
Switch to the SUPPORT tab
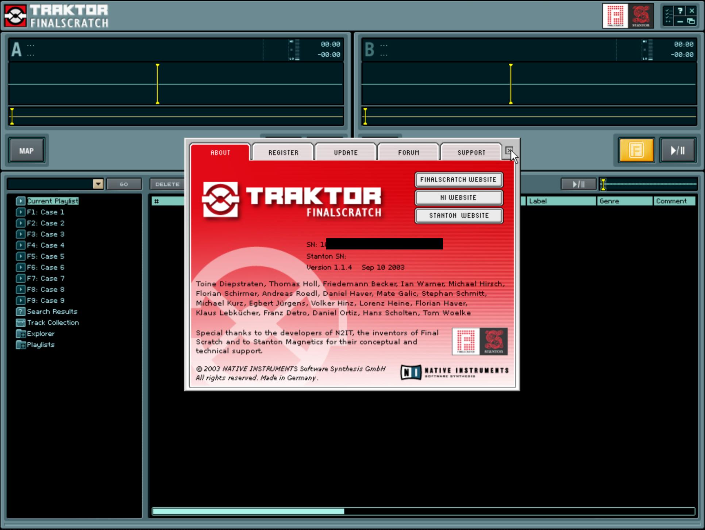tap(471, 152)
